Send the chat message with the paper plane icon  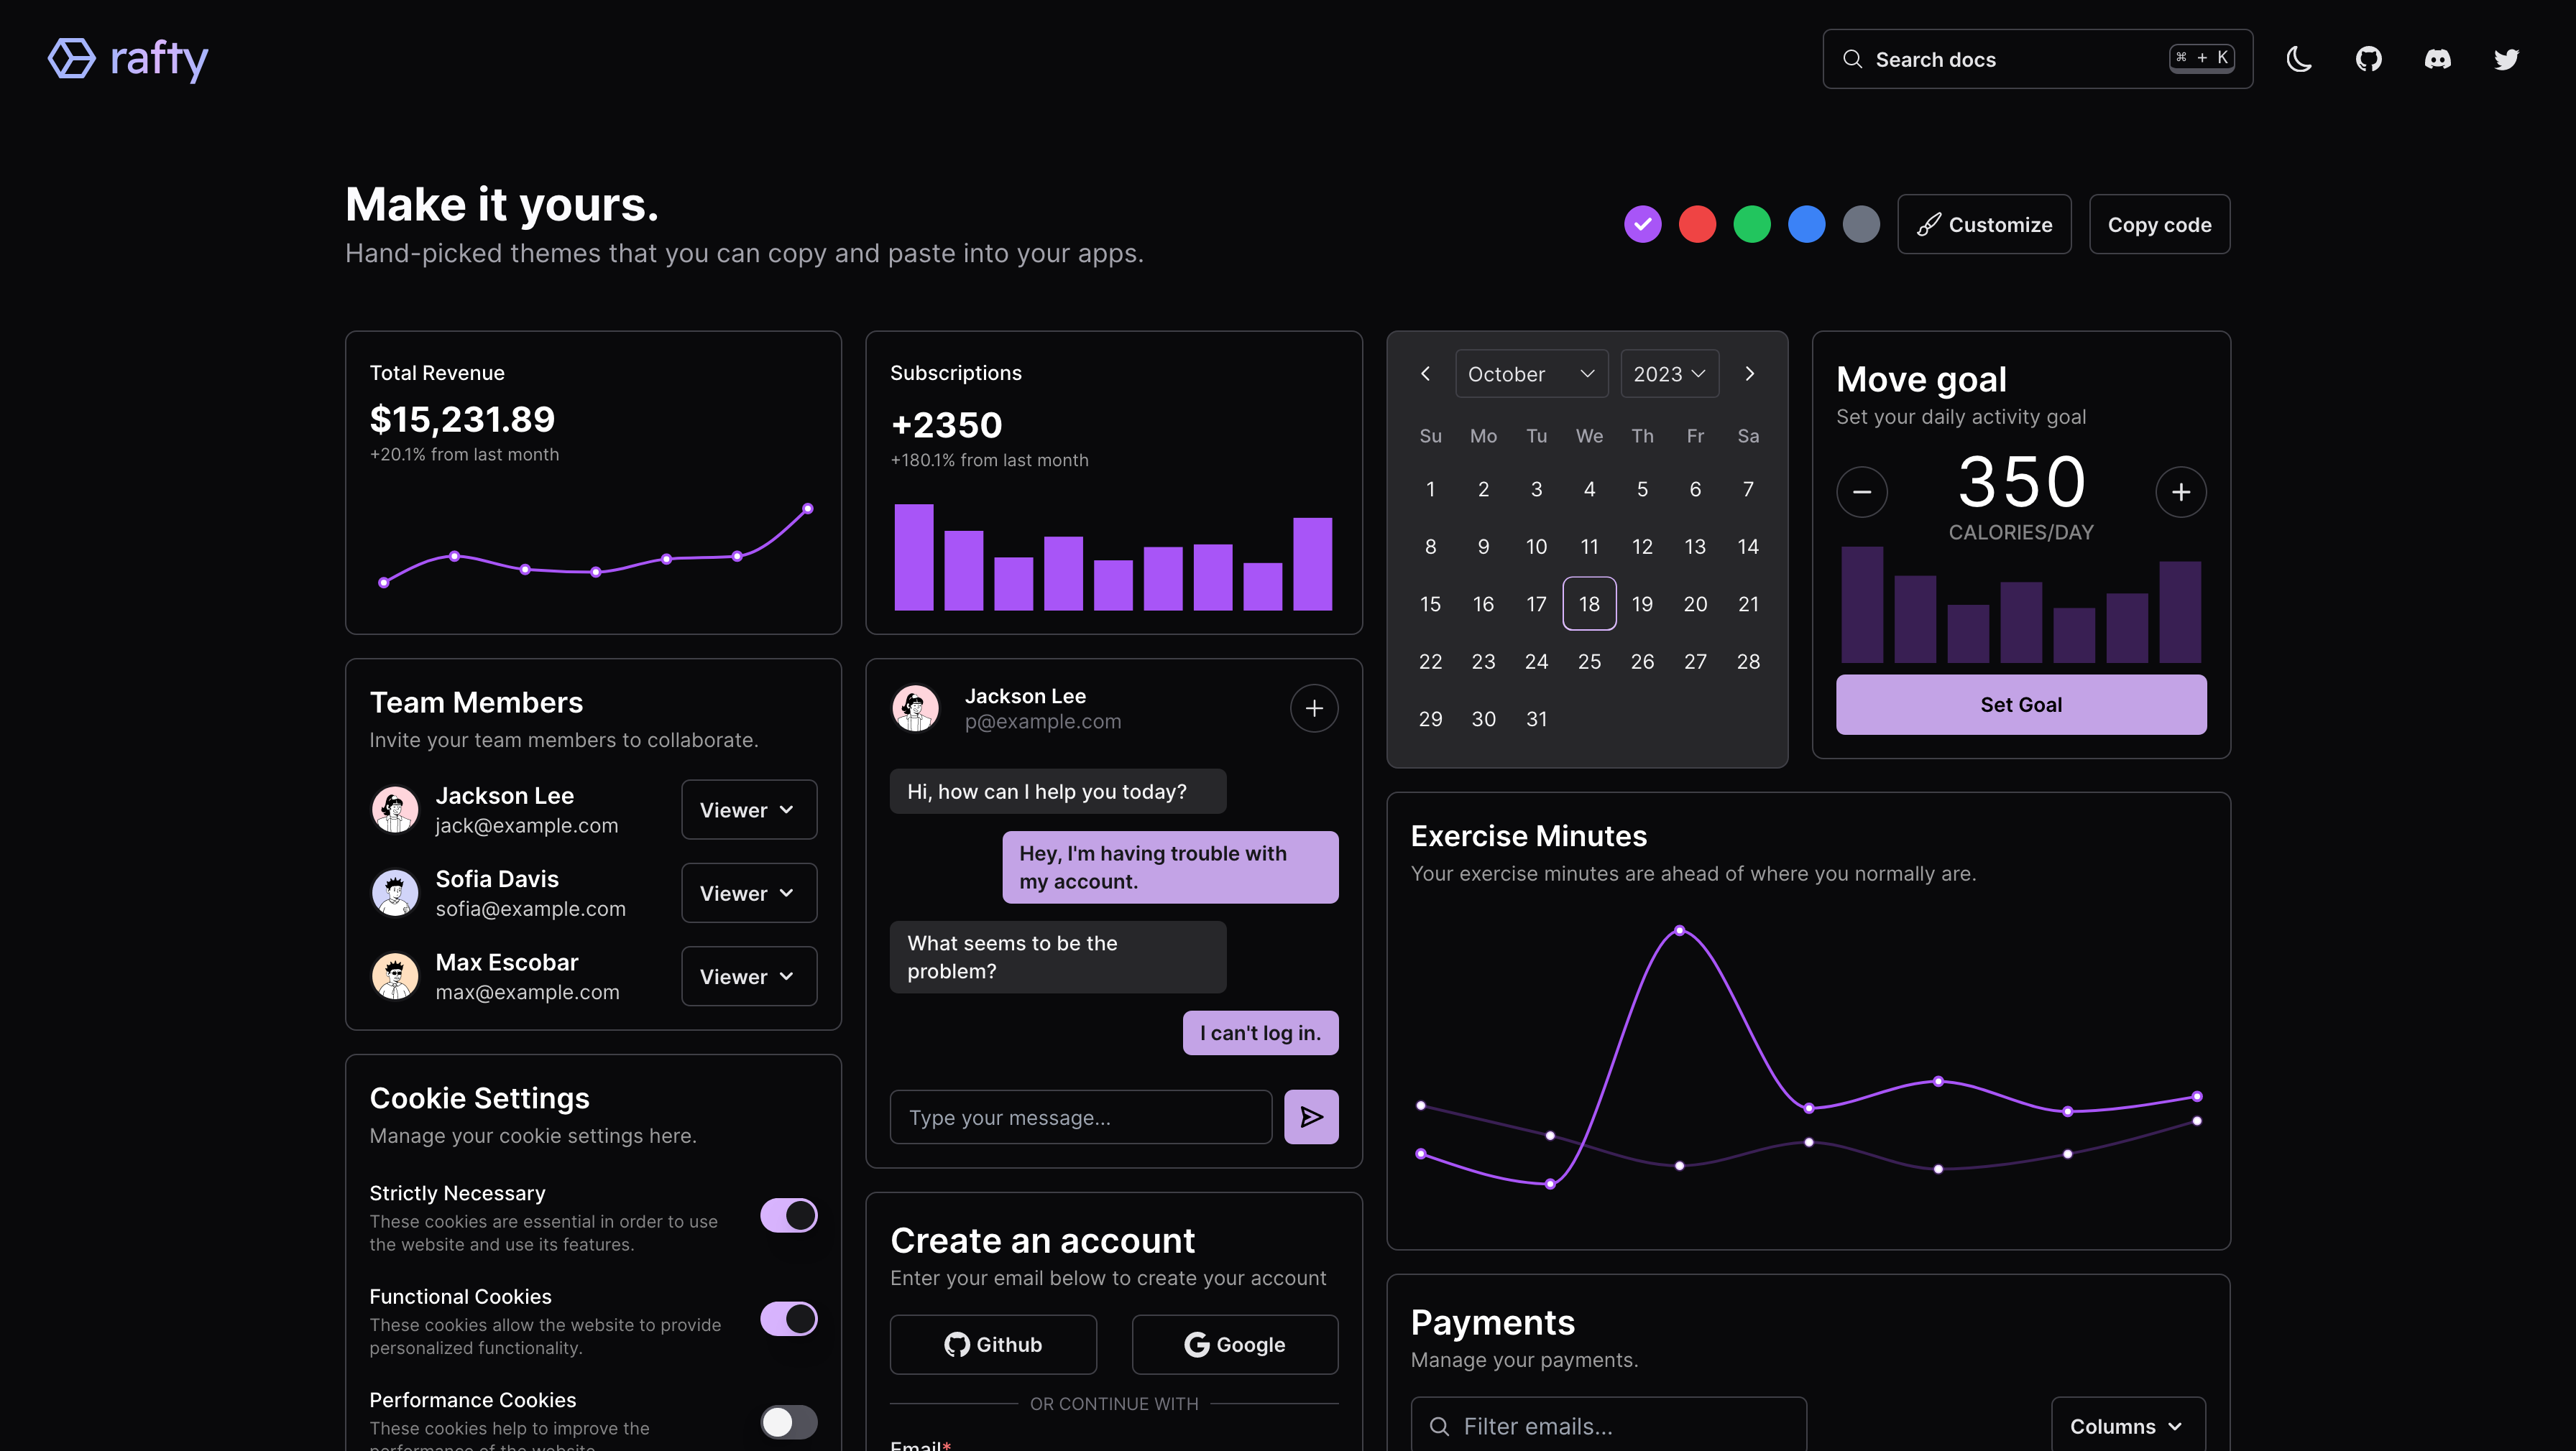point(1311,1116)
